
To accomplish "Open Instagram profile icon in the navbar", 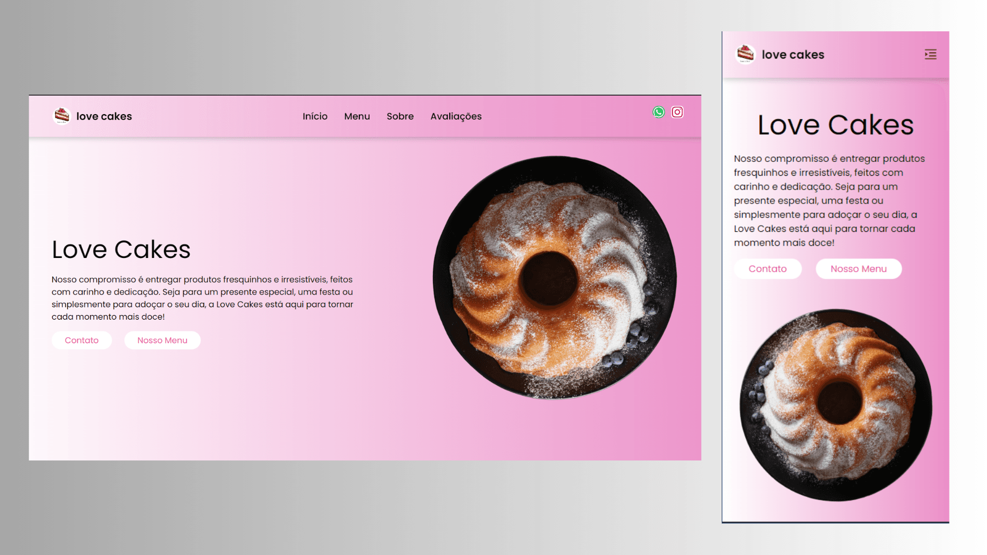I will click(677, 112).
